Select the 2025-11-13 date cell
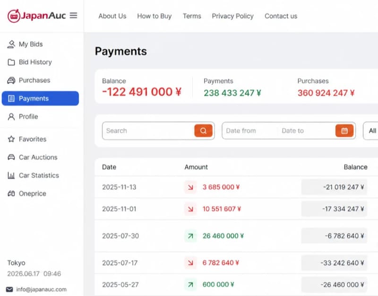The image size is (378, 296). (119, 187)
